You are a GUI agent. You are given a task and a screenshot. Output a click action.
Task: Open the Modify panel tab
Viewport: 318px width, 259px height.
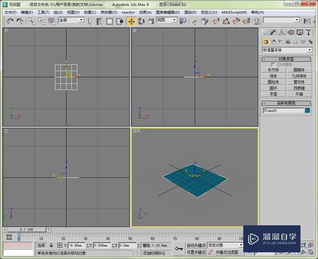[x=273, y=32]
